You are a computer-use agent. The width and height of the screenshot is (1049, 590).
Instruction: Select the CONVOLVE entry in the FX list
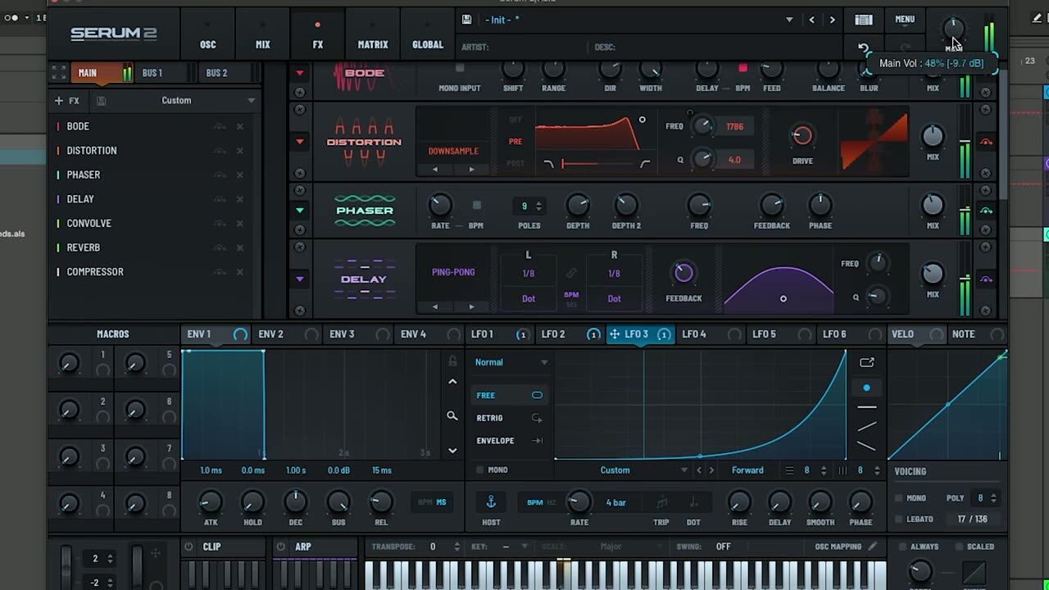(x=89, y=223)
